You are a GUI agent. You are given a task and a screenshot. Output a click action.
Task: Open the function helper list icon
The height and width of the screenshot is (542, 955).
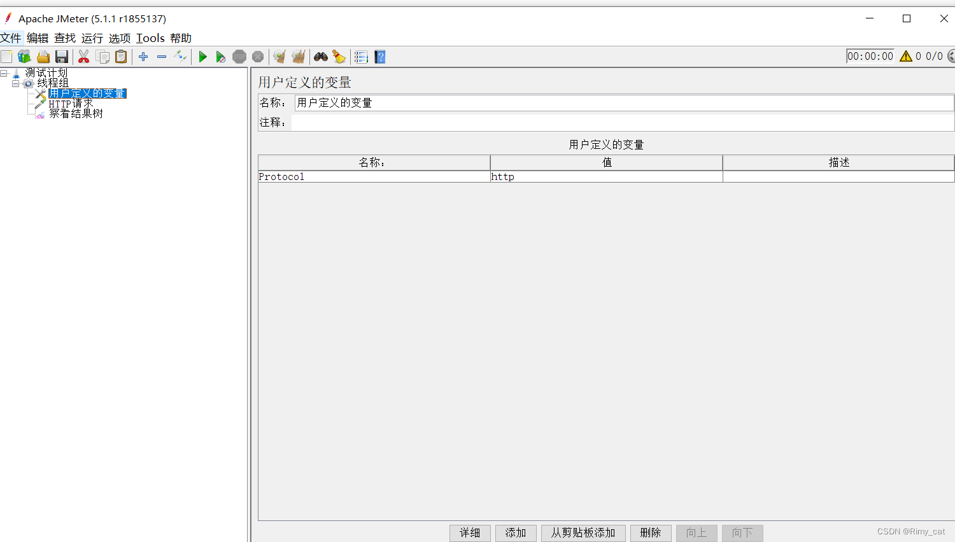tap(361, 57)
